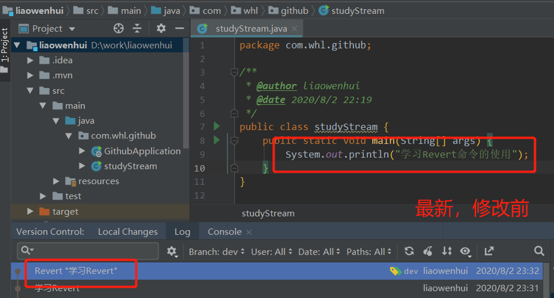Collapse all nodes in the Project tree

click(x=137, y=28)
